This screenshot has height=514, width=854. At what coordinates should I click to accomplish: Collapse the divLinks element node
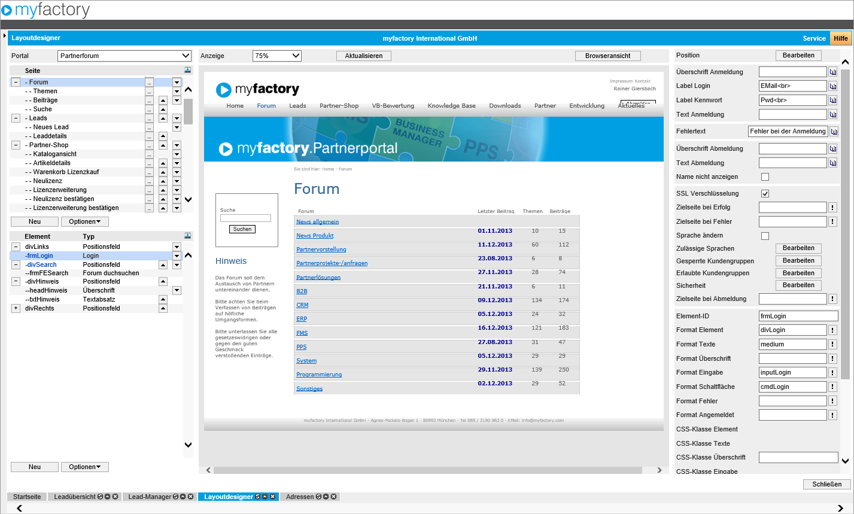pos(16,247)
